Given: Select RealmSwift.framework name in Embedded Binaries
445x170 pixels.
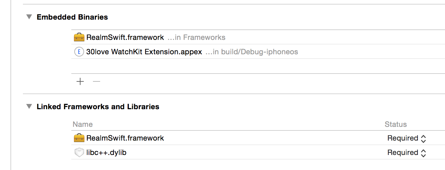Looking at the screenshot, I should [125, 37].
